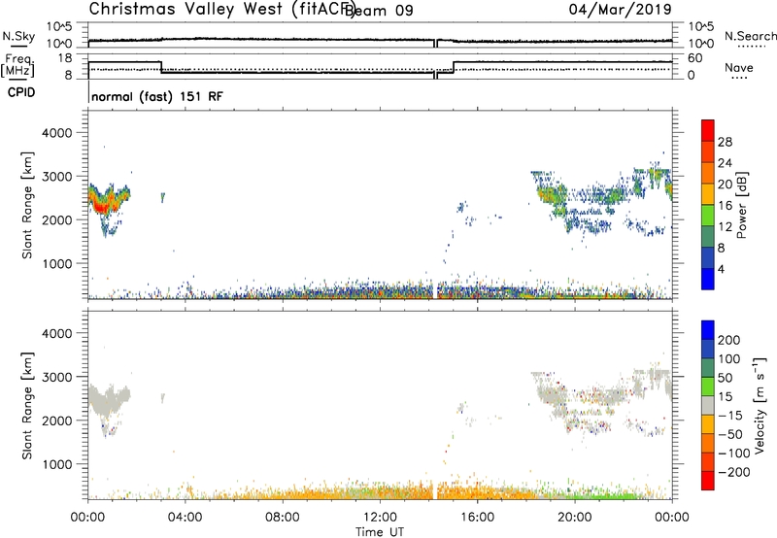Click the CPID row label
Viewport: 777px width, 538px height.
(x=21, y=92)
